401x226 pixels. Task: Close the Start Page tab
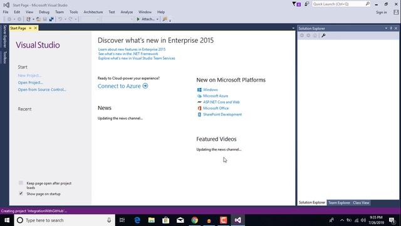[36, 28]
